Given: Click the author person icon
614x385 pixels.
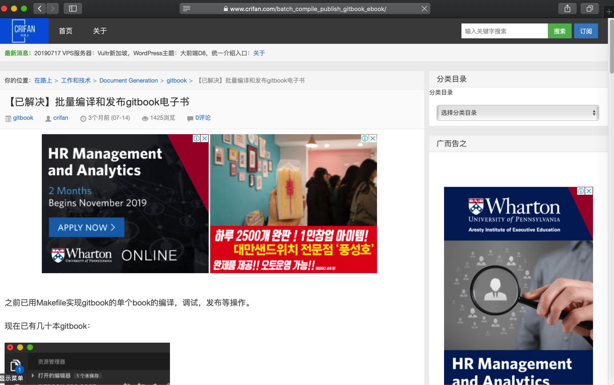Looking at the screenshot, I should 48,119.
